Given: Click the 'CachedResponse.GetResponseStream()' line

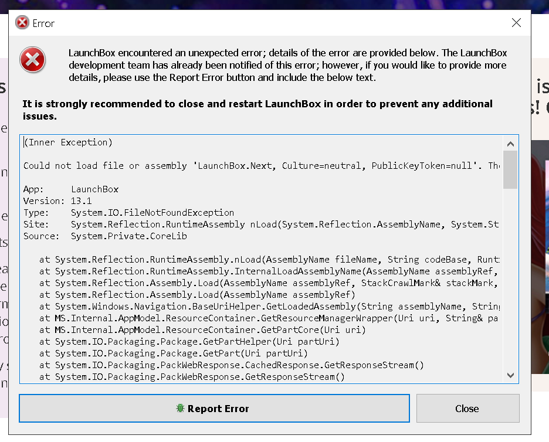Looking at the screenshot, I should [x=232, y=365].
